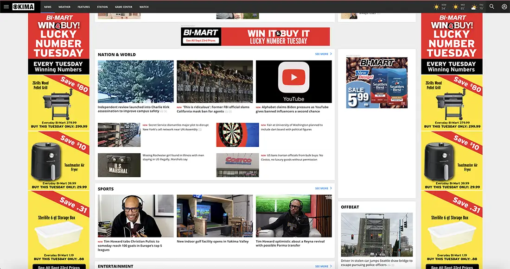
Task: Play the YouTube logo video thumbnail
Action: coord(293,81)
